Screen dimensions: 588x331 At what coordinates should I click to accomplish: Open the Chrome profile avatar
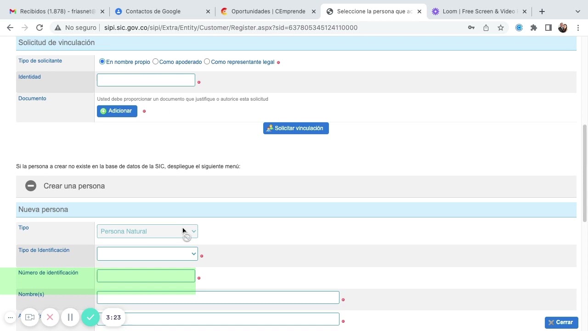coord(563,28)
